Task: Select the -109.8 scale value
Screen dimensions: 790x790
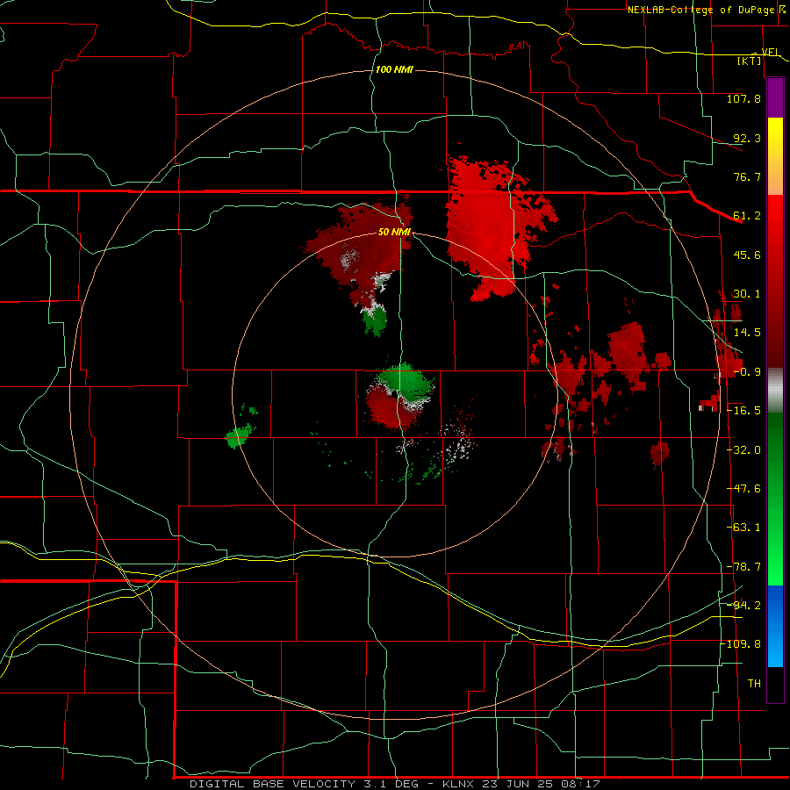Action: [741, 644]
